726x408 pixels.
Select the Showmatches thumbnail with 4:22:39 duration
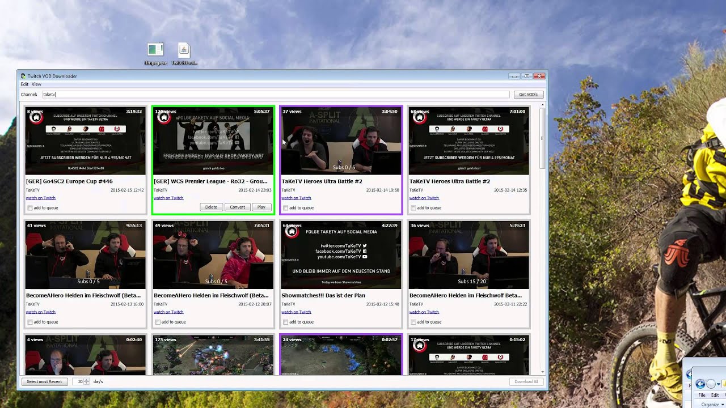tap(341, 255)
